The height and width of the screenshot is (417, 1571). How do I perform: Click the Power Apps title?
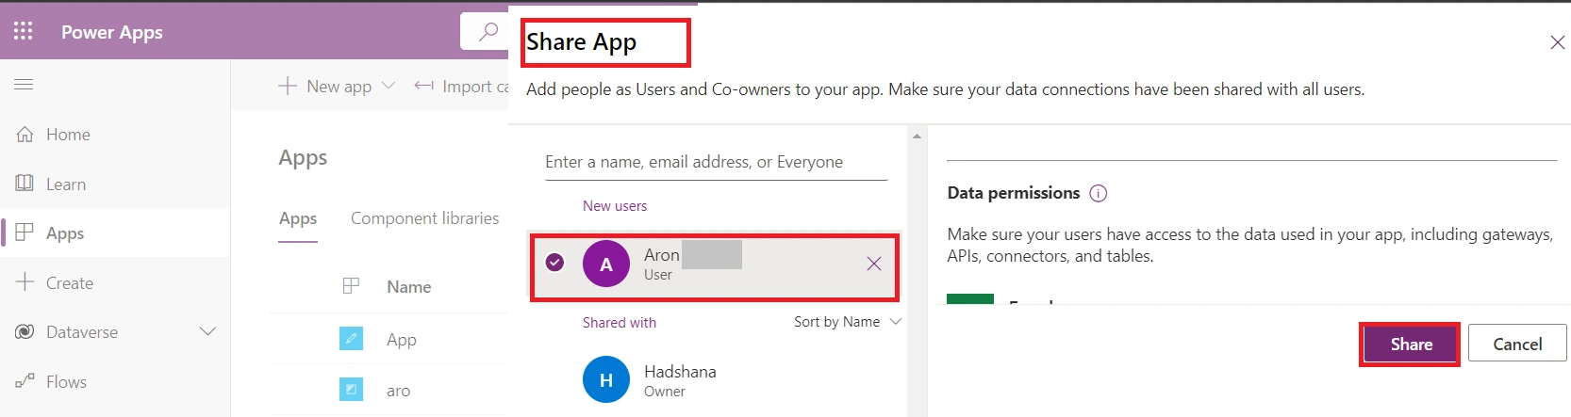point(112,32)
